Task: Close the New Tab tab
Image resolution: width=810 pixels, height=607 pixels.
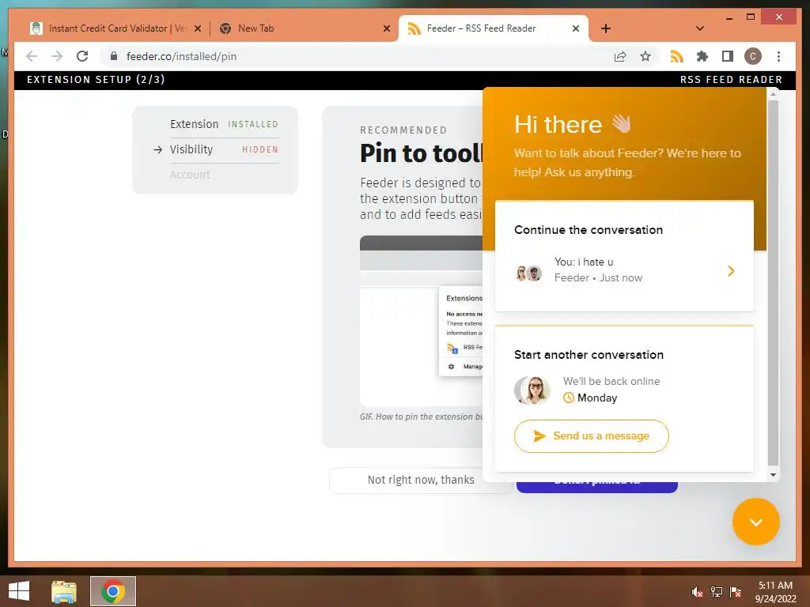Action: (386, 28)
